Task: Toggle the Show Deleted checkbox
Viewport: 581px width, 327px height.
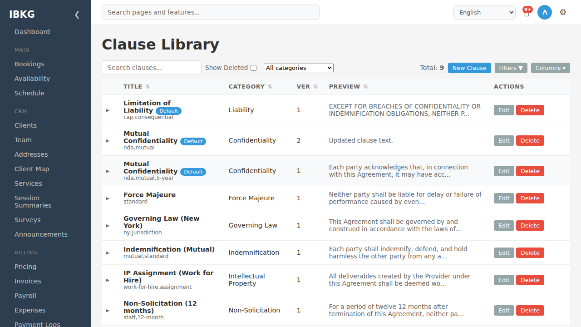Action: 254,68
